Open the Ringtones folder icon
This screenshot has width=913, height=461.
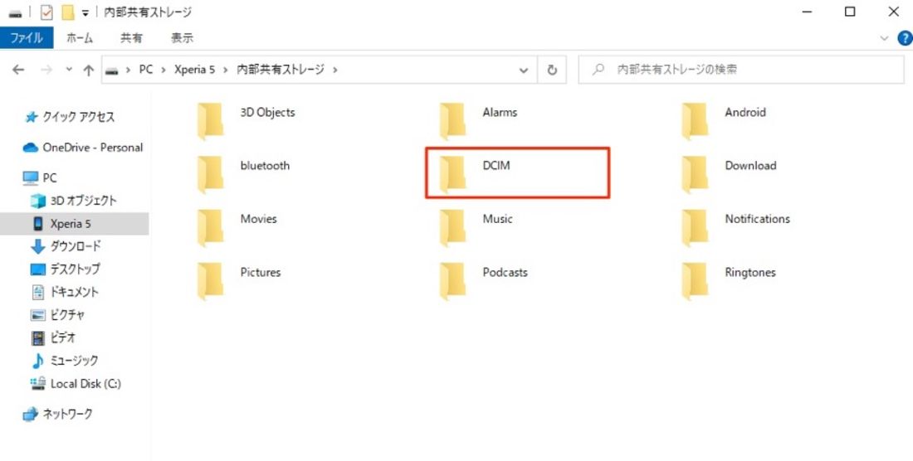695,281
